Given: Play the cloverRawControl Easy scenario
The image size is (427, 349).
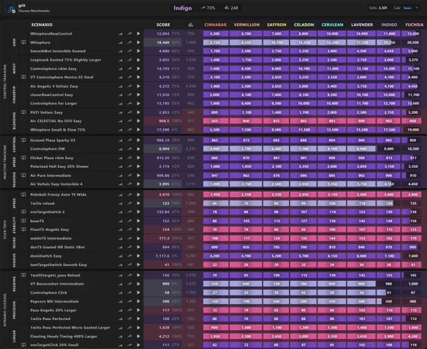Looking at the screenshot, I should [x=138, y=94].
